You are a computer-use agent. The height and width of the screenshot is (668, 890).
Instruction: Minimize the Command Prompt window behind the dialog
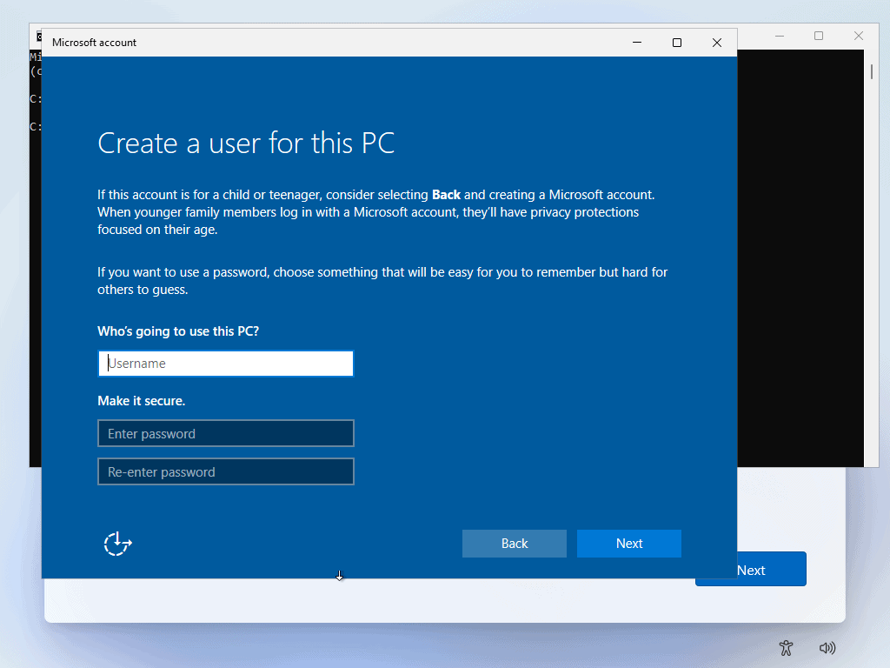pos(779,36)
